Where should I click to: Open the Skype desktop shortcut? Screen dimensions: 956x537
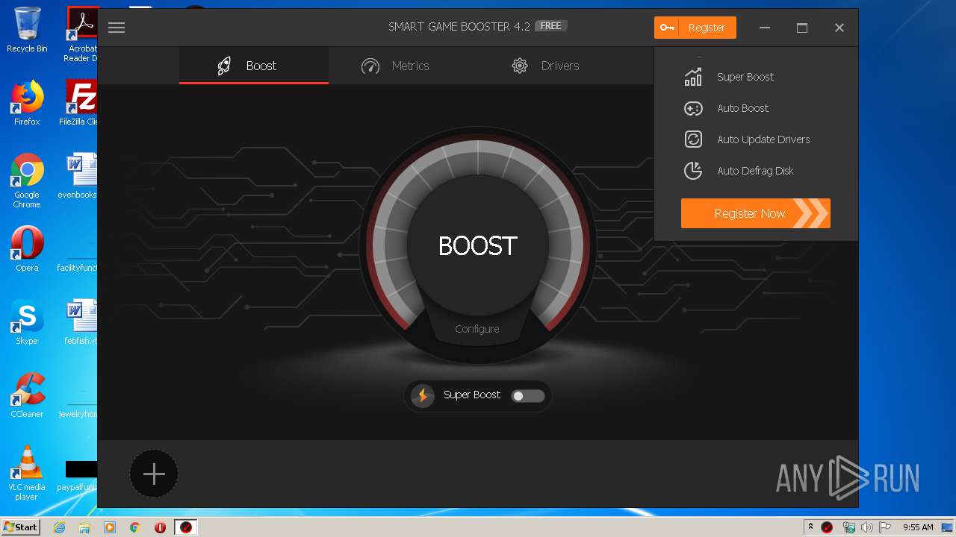(x=27, y=322)
